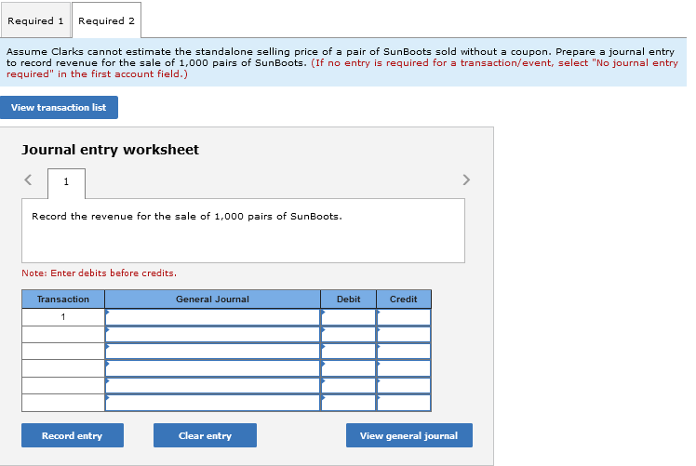Select the Required 2 tab
This screenshot has width=696, height=466.
pyautogui.click(x=106, y=20)
